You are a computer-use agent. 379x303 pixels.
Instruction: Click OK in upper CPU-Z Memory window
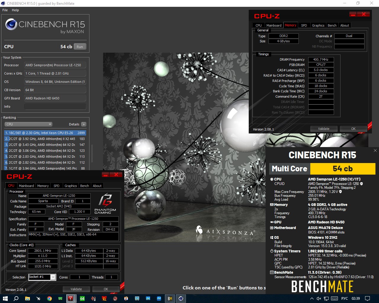[353, 129]
